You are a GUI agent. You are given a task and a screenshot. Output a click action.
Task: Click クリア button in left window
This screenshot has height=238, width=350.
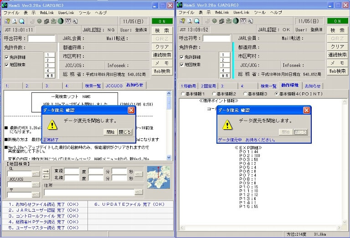[162, 47]
